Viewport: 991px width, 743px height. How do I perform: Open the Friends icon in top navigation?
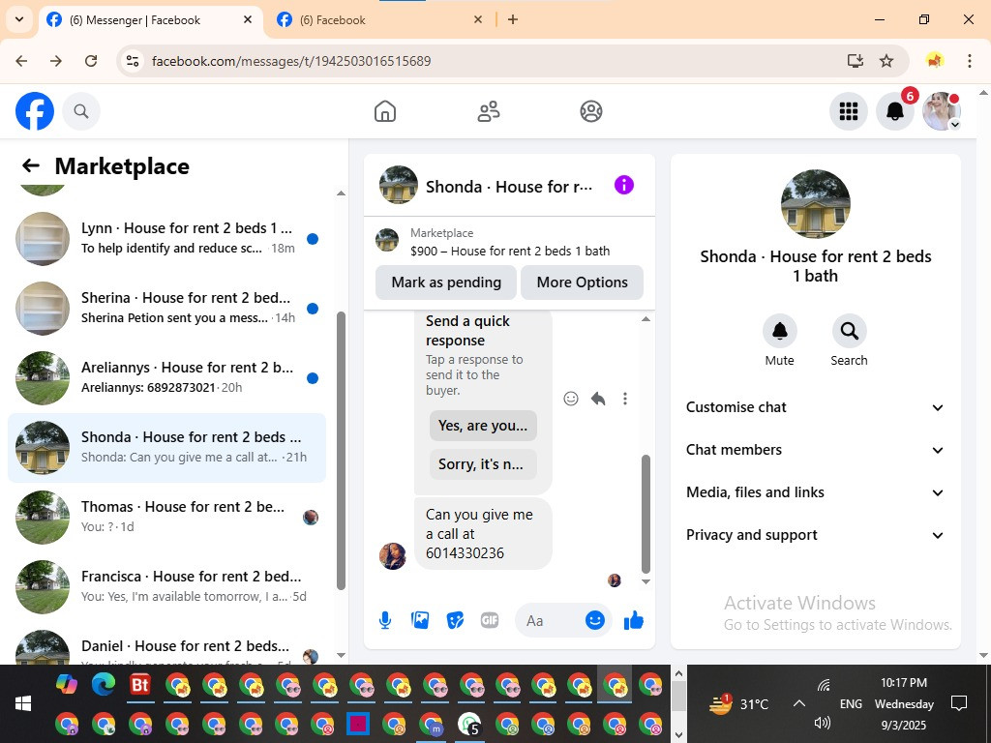(488, 111)
